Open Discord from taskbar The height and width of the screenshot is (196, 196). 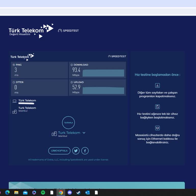[x=70, y=192]
